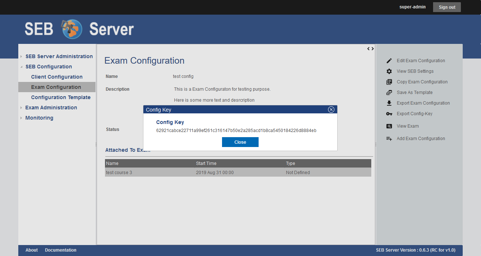
Task: Expand the Exam Administration section
Action: [x=22, y=108]
